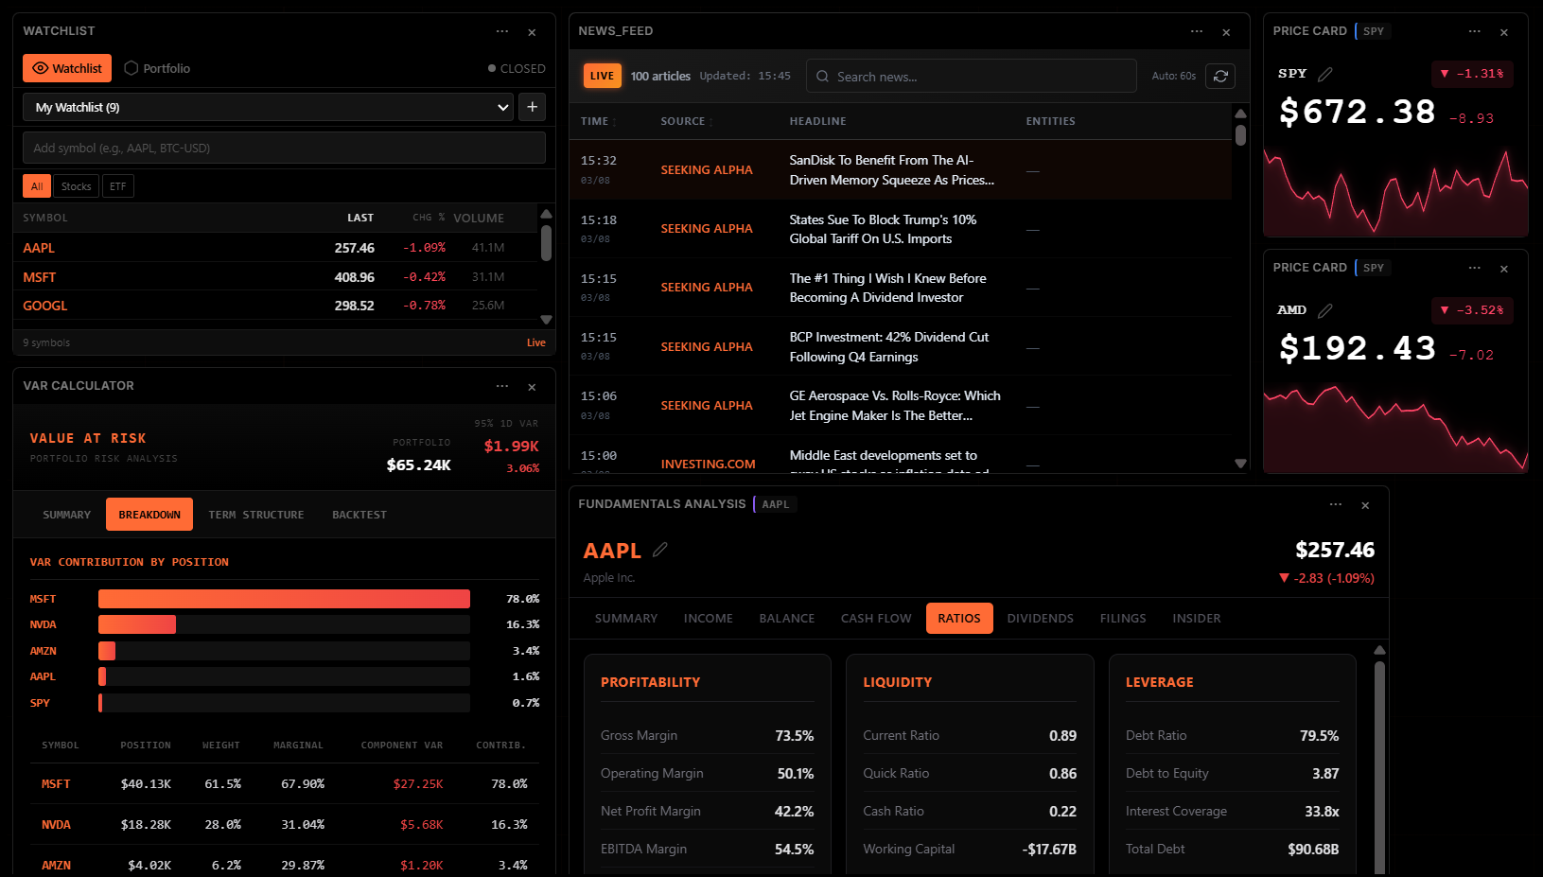This screenshot has width=1543, height=877.
Task: Open the ellipsis menu on VAR Calculator
Action: pyautogui.click(x=502, y=386)
